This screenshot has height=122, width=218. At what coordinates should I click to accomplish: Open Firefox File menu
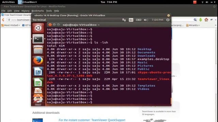tap(3, 11)
